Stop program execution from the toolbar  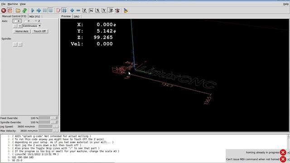(51, 10)
